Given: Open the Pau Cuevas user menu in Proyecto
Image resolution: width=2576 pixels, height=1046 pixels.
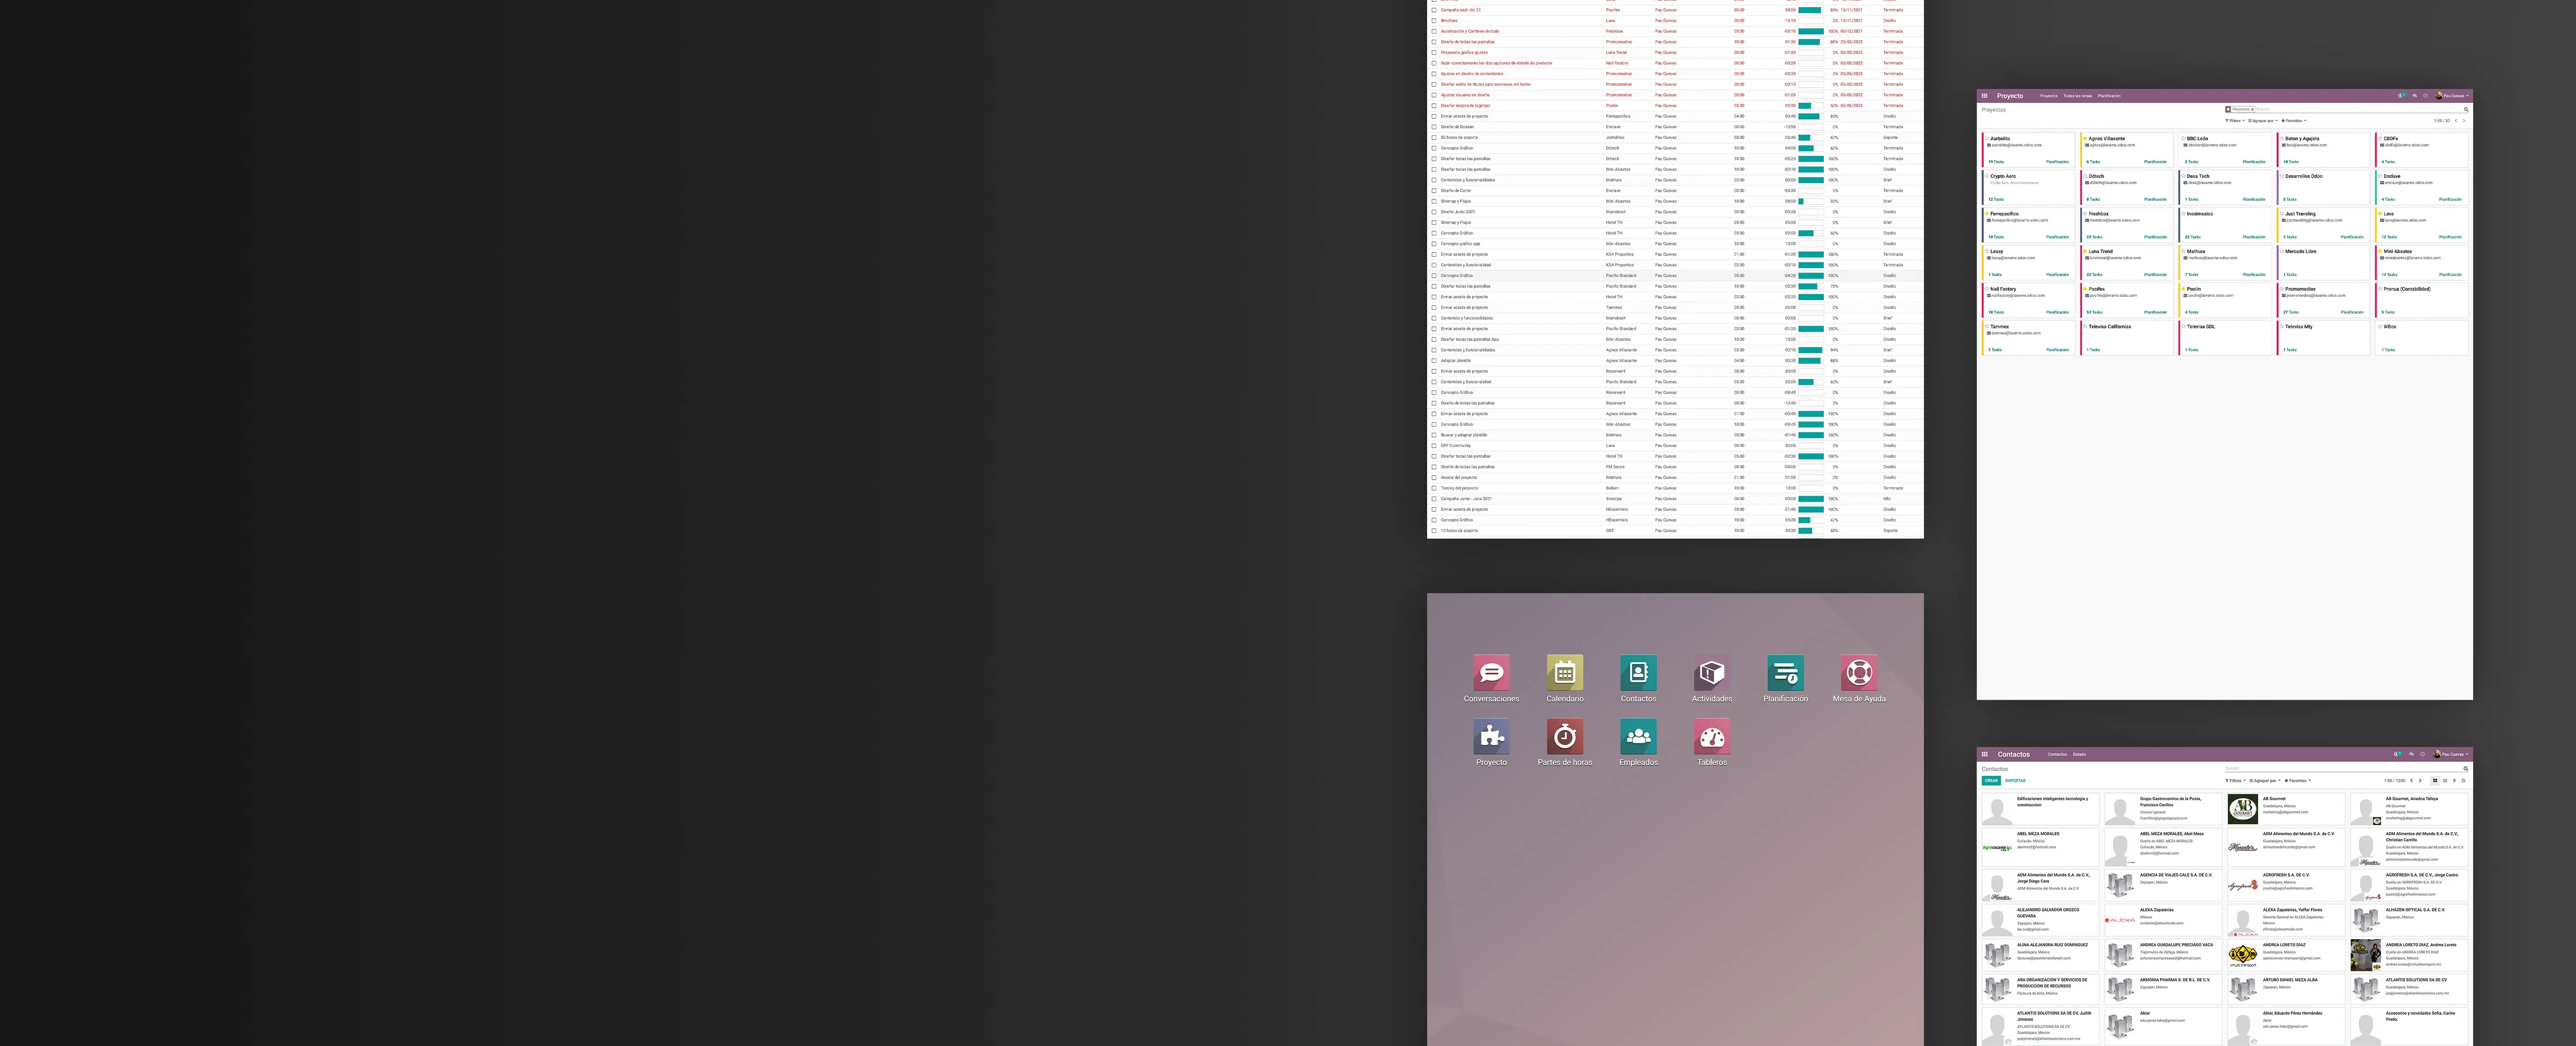Looking at the screenshot, I should click(x=2452, y=96).
